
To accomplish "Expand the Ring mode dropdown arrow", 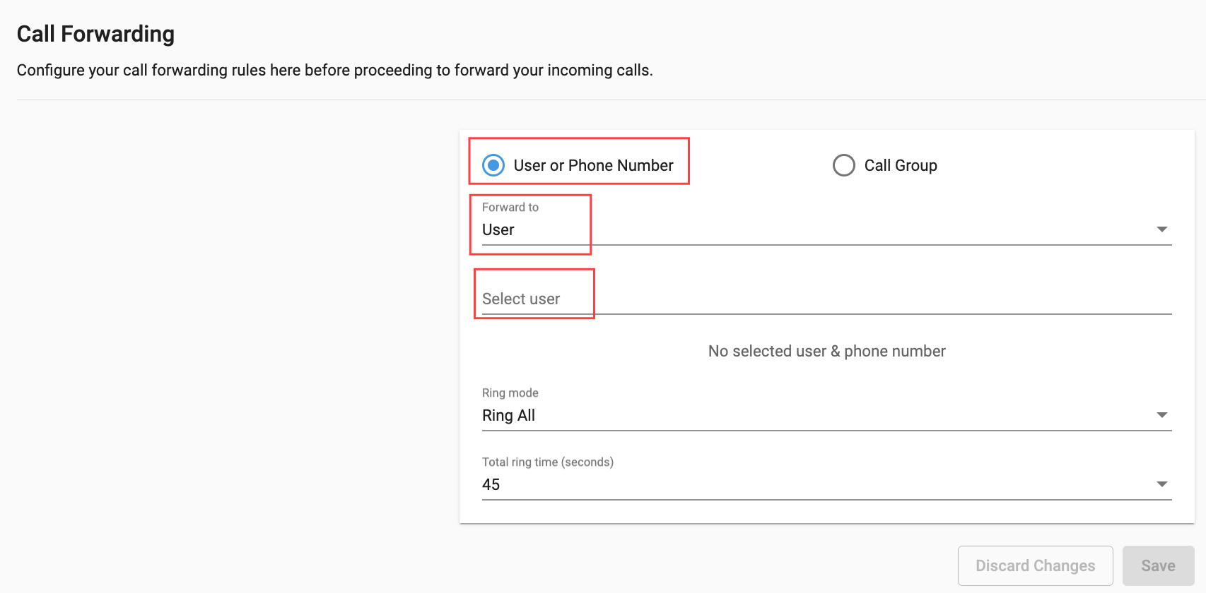I will [1161, 415].
